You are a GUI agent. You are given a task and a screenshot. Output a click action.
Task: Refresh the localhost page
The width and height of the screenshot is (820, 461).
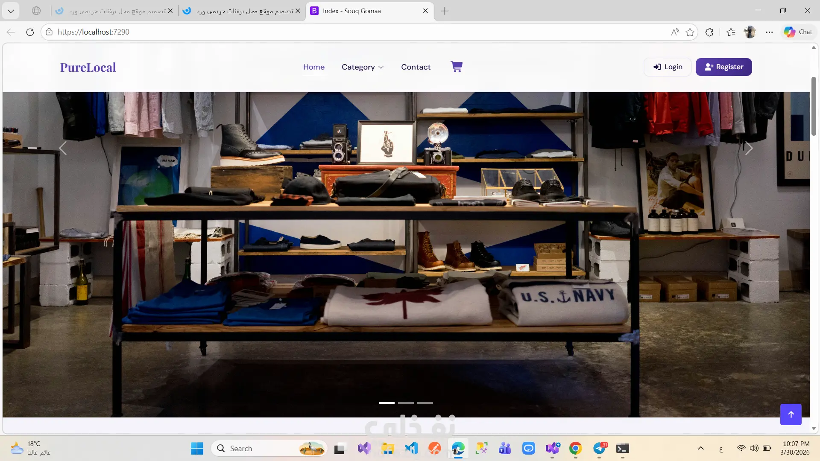click(x=30, y=32)
